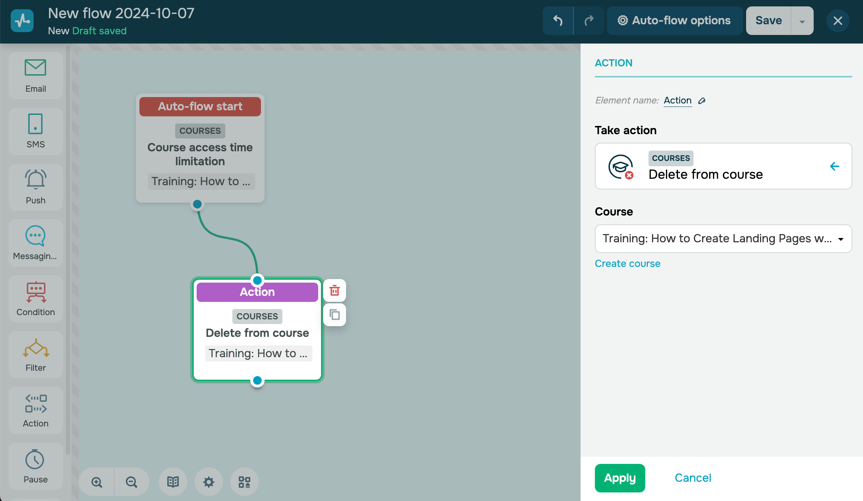Go back from Delete from course action
Image resolution: width=863 pixels, height=501 pixels.
click(x=834, y=166)
